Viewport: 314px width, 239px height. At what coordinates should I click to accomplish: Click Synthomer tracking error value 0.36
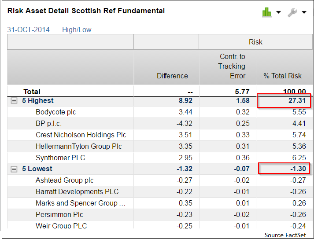(x=243, y=158)
